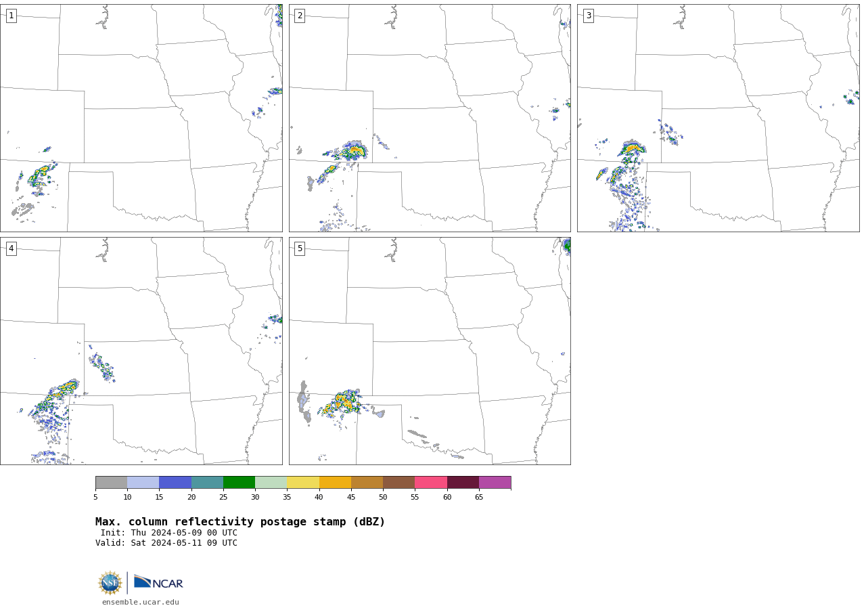
Task: Click the blue 15-20 dBZ swatch
Action: (x=175, y=482)
